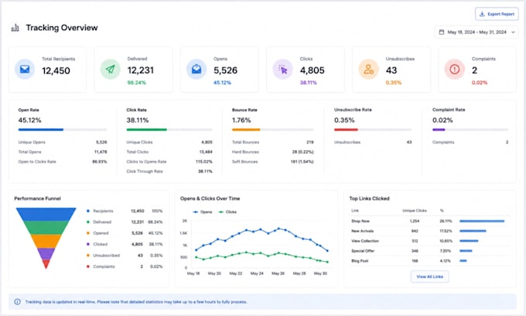Screen dimensions: 526x316
Task: Open the date range dropdown chevron
Action: (513, 33)
